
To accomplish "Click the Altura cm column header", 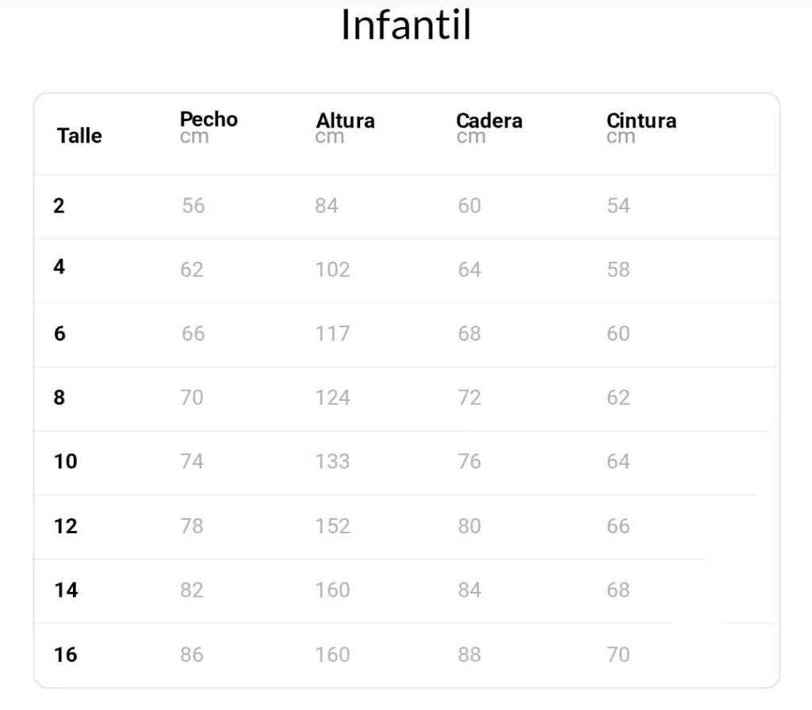I will [345, 128].
